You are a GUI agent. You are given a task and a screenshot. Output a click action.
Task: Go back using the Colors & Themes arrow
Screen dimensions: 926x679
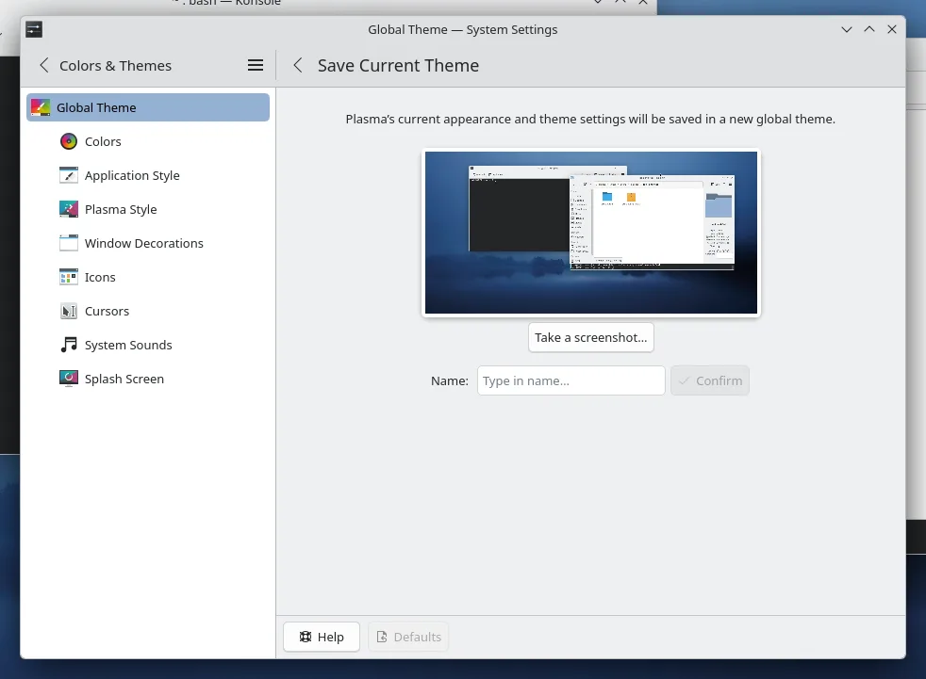click(x=43, y=65)
